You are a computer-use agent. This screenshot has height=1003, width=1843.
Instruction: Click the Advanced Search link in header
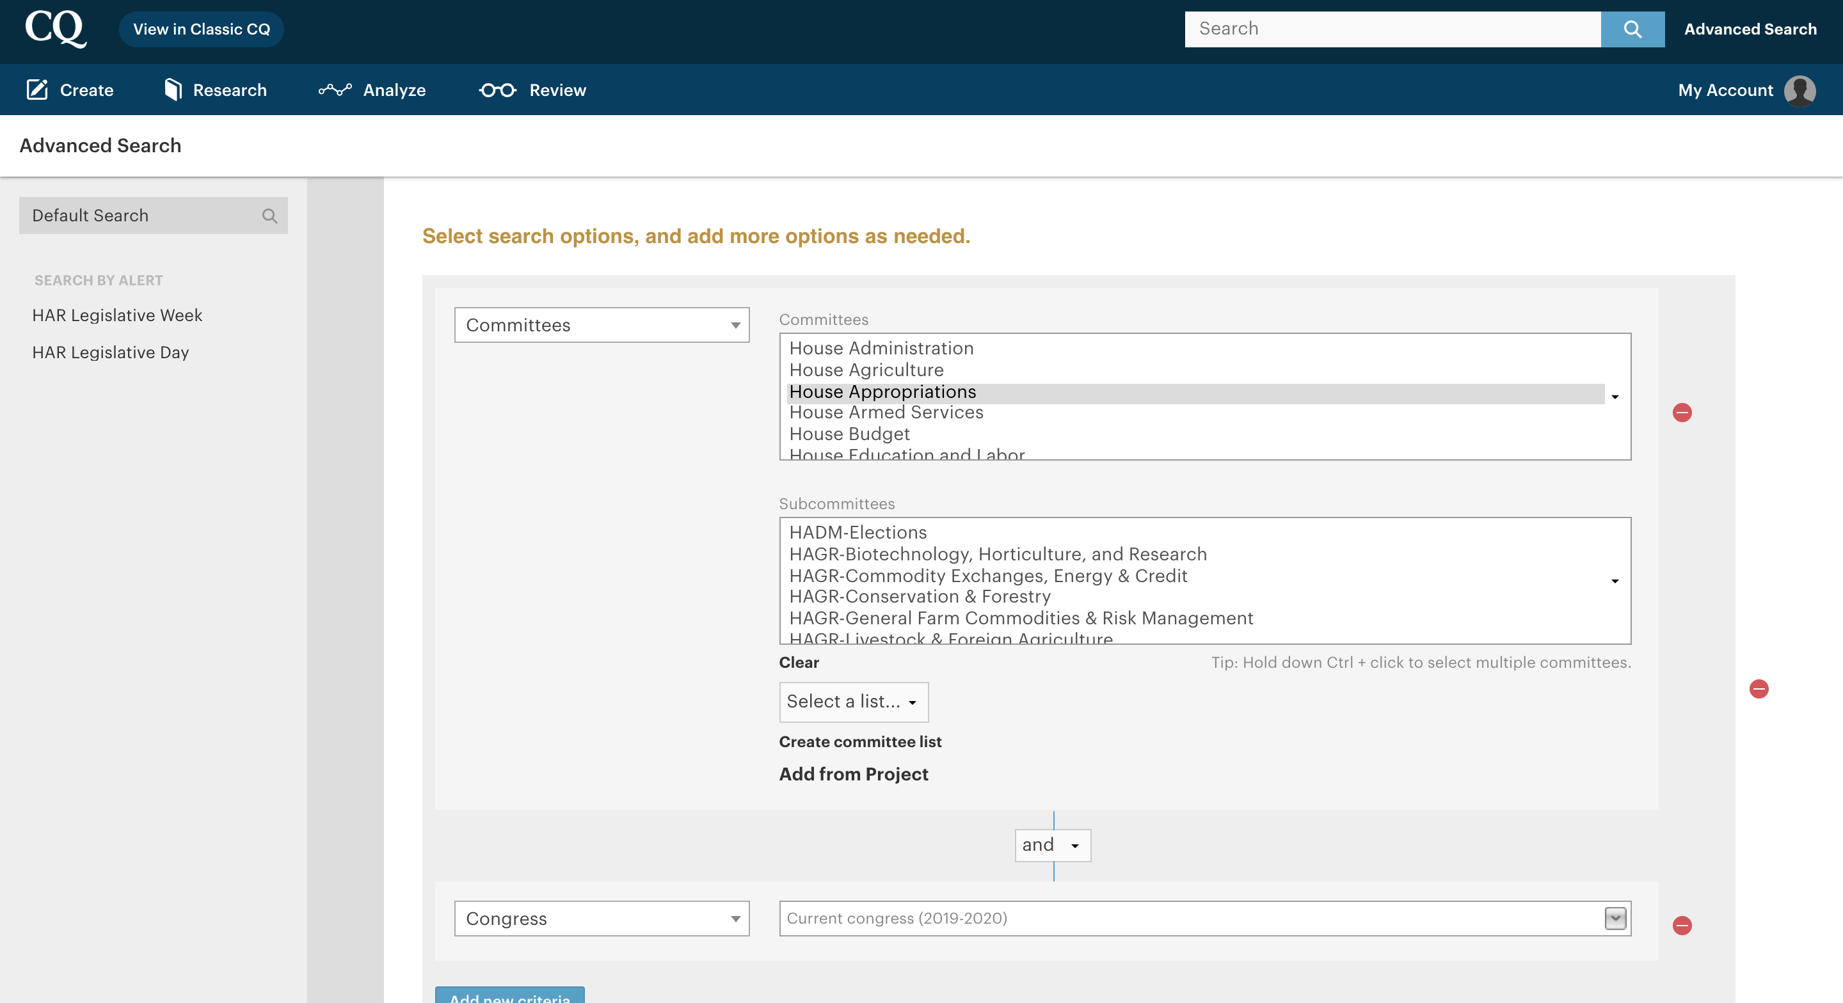[1750, 29]
